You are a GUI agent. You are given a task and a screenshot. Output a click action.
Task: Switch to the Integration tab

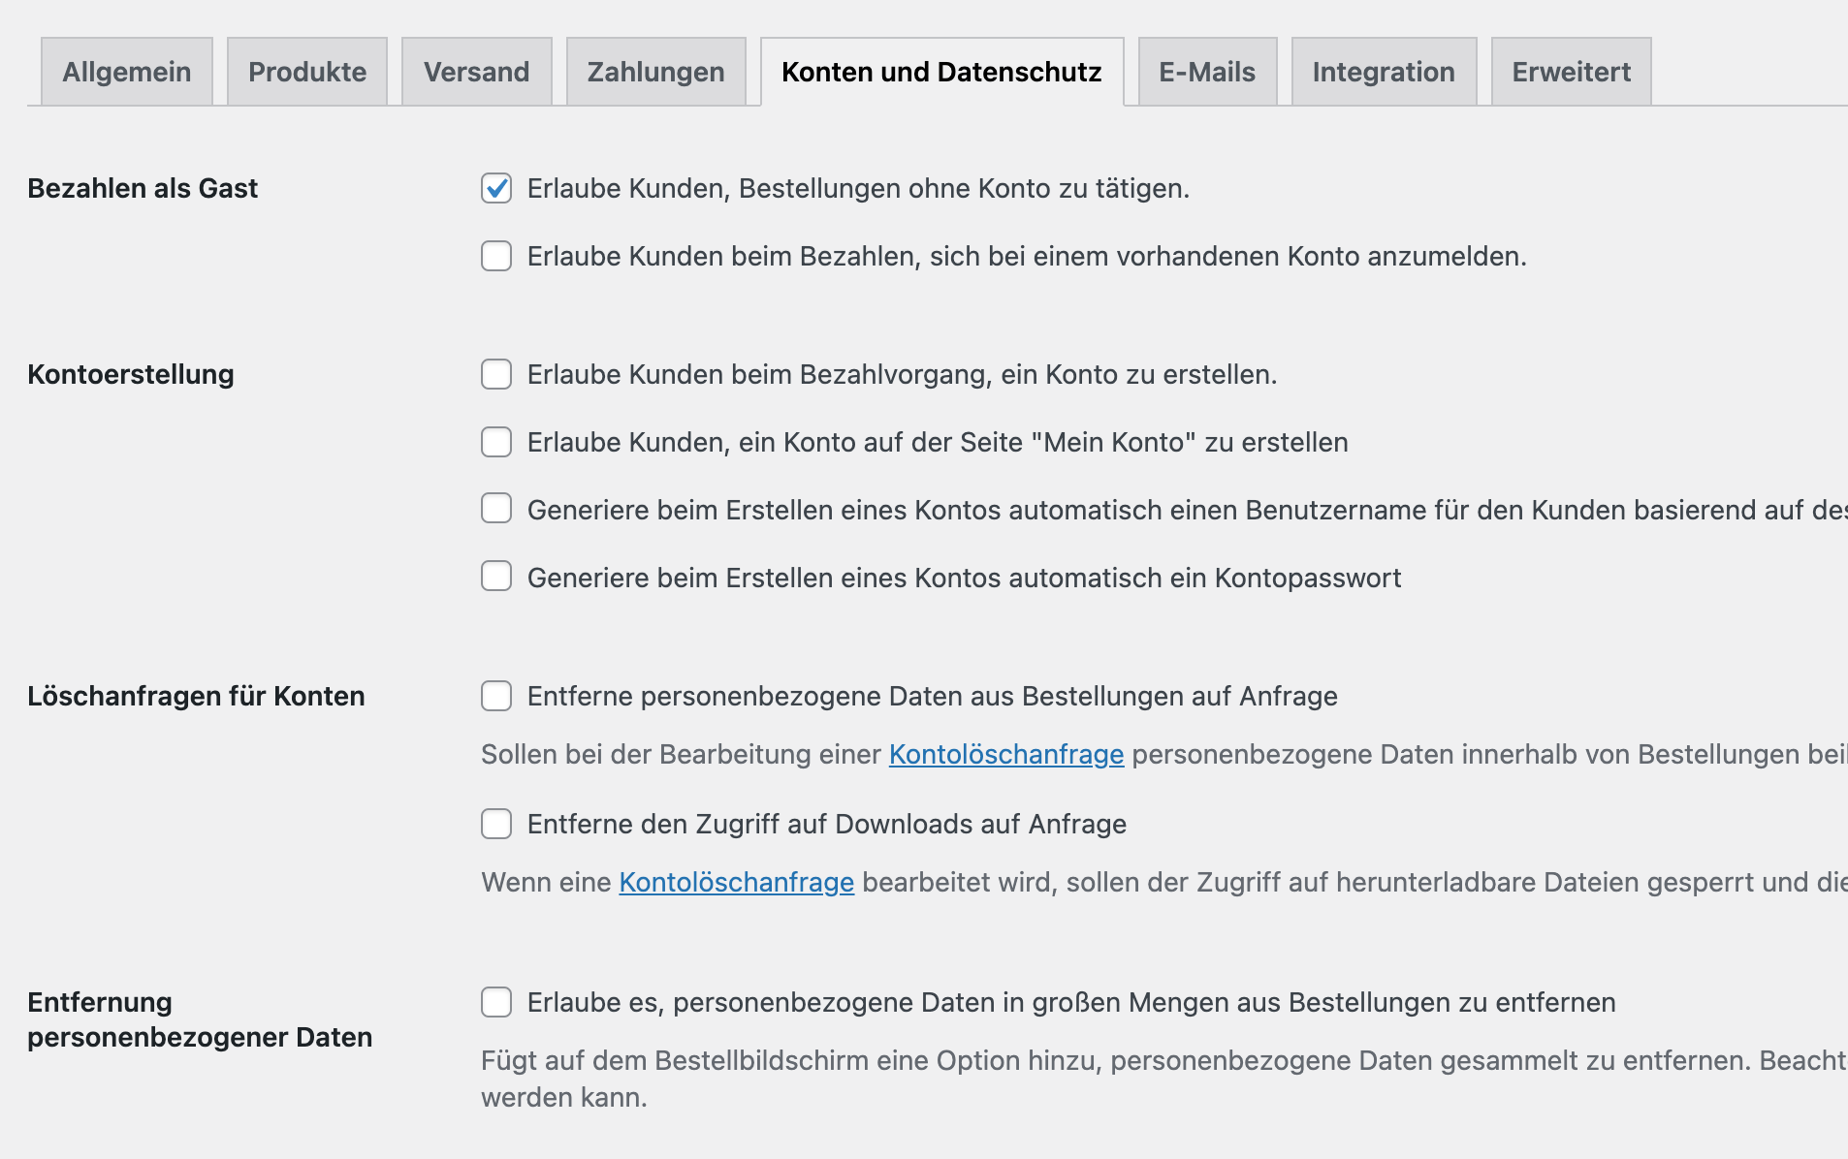1383,72
